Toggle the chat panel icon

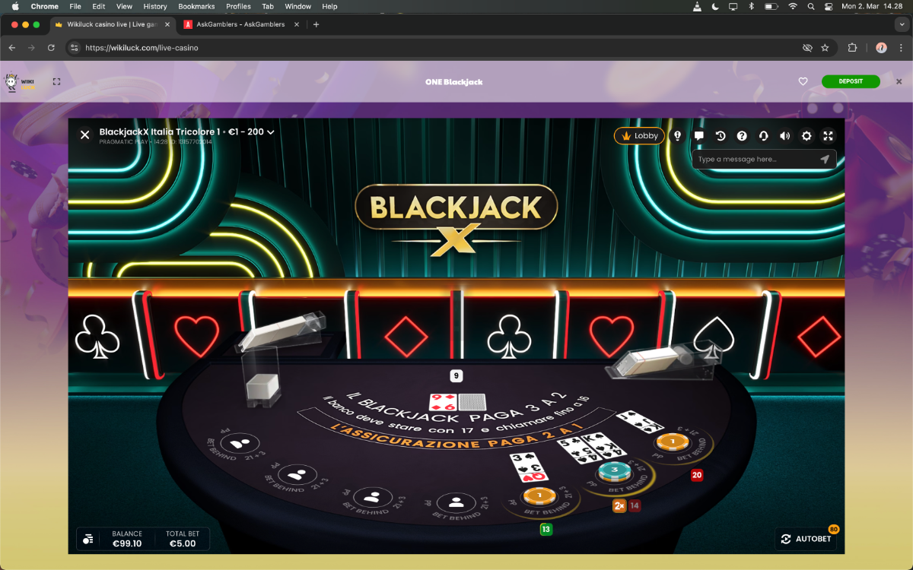[698, 136]
